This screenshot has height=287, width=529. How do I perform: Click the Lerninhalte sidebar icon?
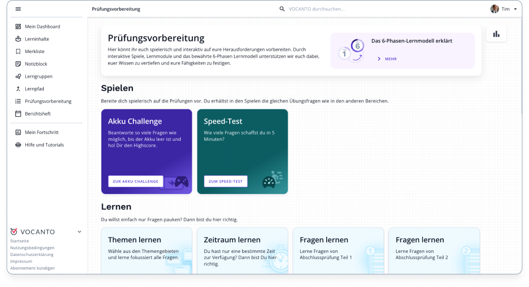click(18, 39)
